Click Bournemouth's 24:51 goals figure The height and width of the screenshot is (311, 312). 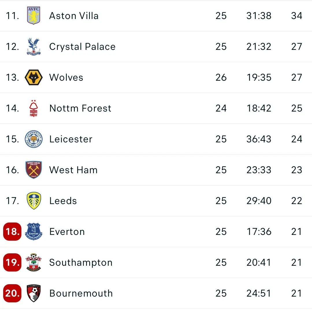259,293
